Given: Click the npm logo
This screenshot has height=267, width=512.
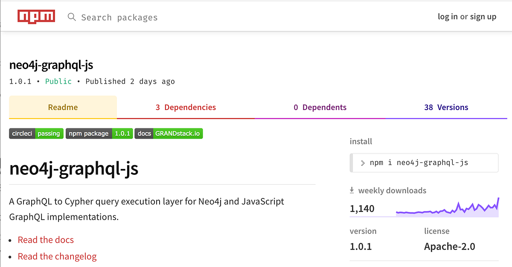Looking at the screenshot, I should (x=36, y=17).
